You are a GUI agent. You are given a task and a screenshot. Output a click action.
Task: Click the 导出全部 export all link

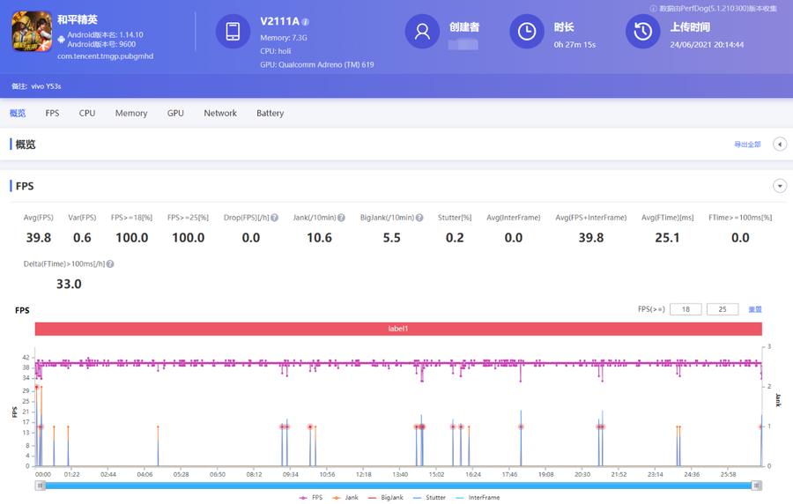click(x=747, y=145)
